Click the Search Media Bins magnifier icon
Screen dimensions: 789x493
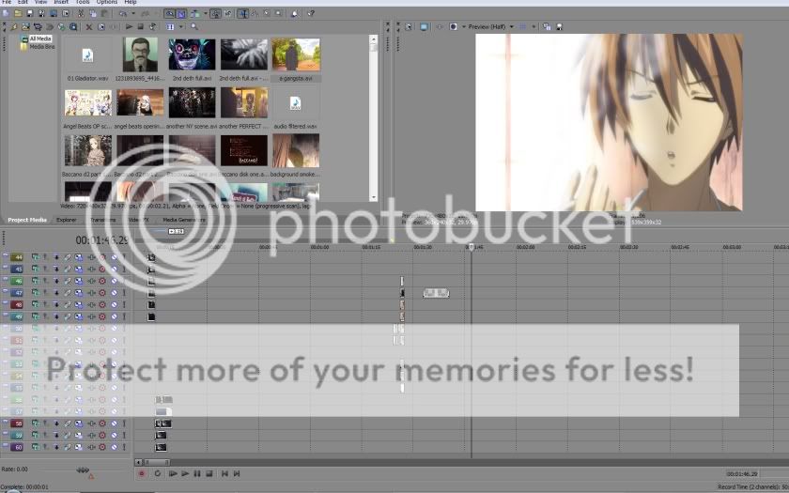click(193, 26)
